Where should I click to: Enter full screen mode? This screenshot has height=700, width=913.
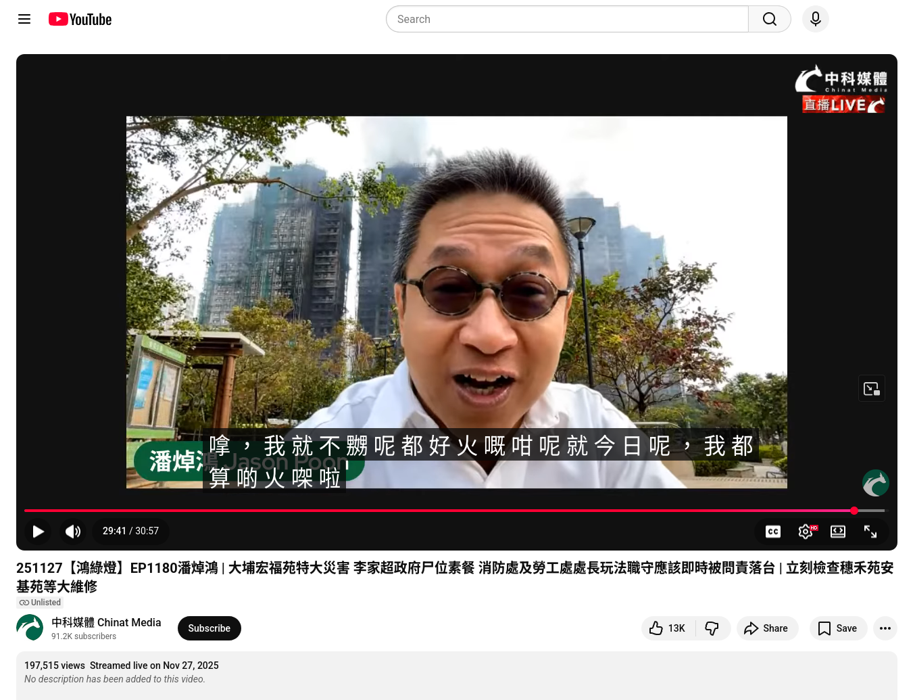tap(870, 532)
